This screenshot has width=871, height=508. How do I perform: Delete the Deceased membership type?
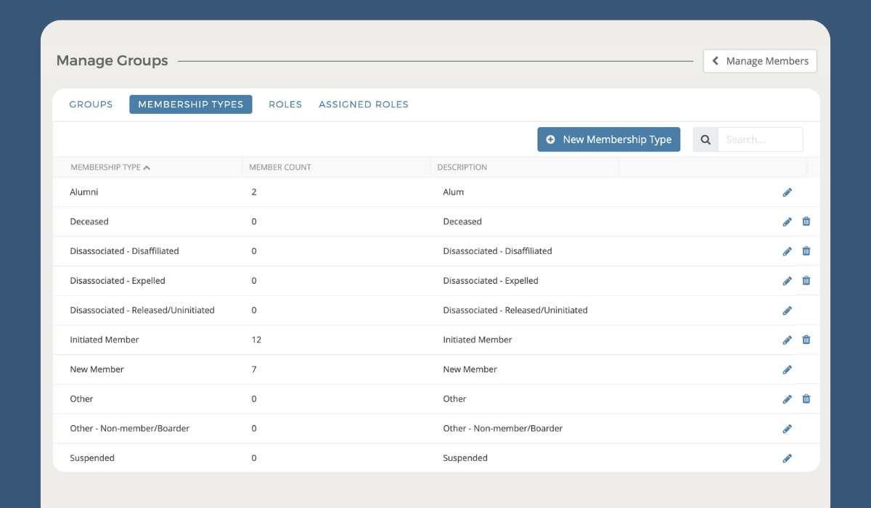(806, 221)
